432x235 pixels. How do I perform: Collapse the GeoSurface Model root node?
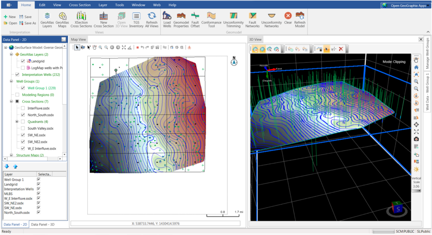5,47
